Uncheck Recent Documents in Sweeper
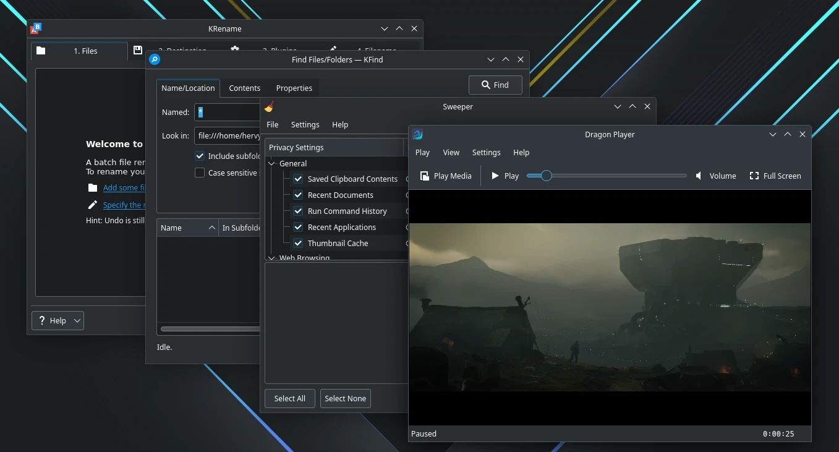This screenshot has width=839, height=452. tap(298, 195)
